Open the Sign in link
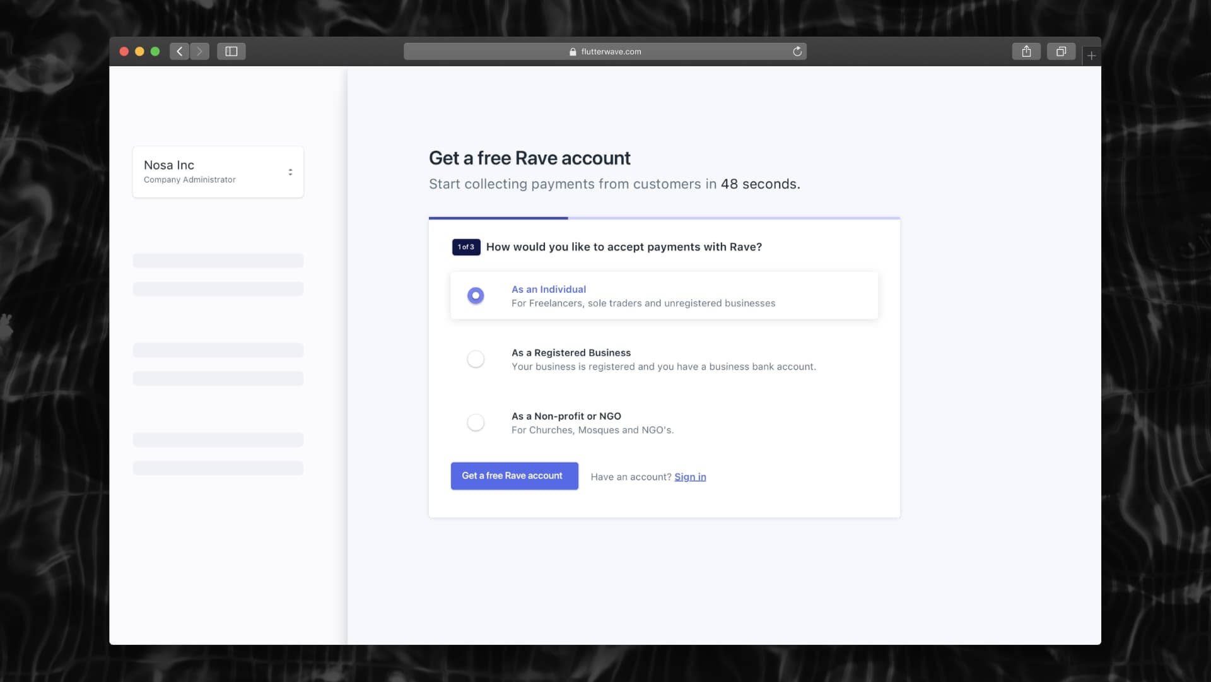The image size is (1211, 682). click(690, 477)
